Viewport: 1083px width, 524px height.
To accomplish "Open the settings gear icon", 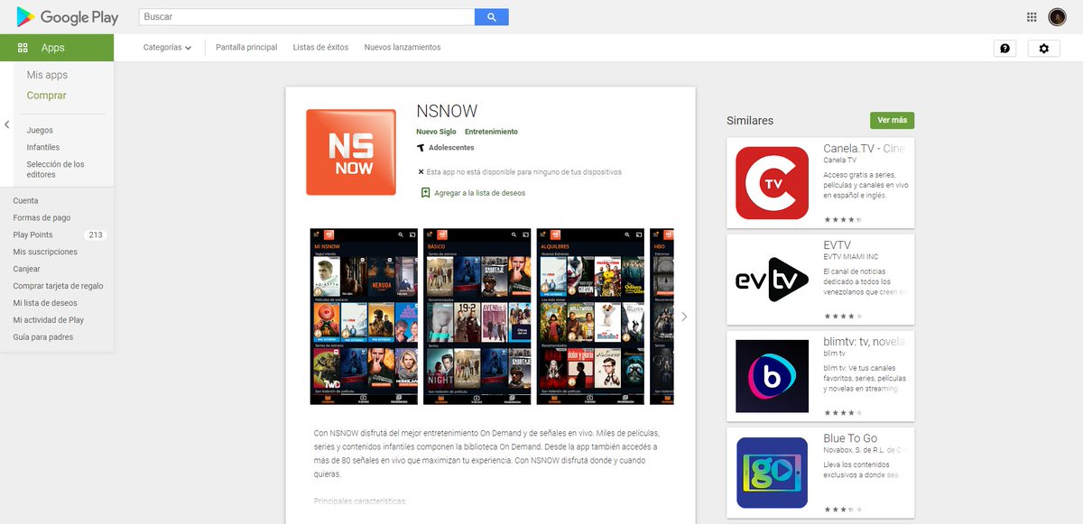I will click(1044, 49).
